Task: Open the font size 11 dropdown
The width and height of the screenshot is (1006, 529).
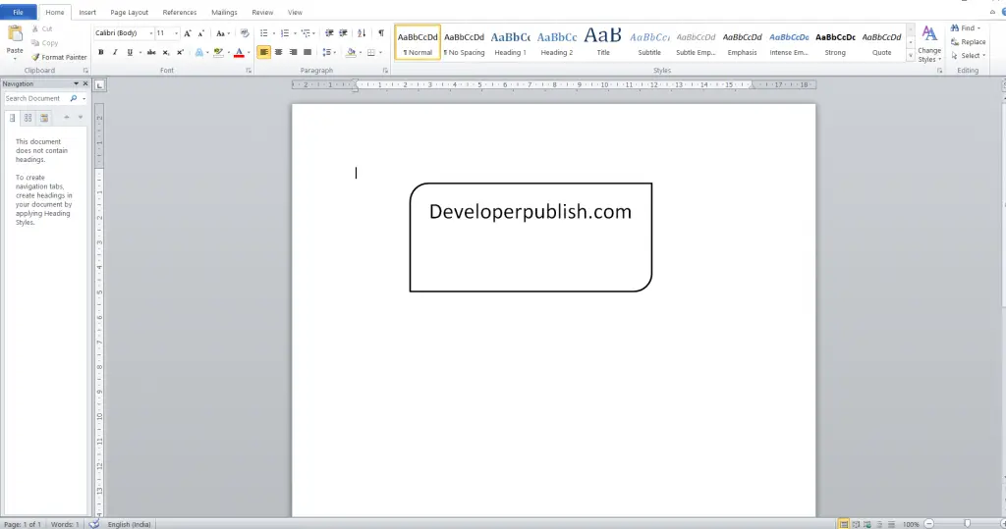Action: (177, 33)
